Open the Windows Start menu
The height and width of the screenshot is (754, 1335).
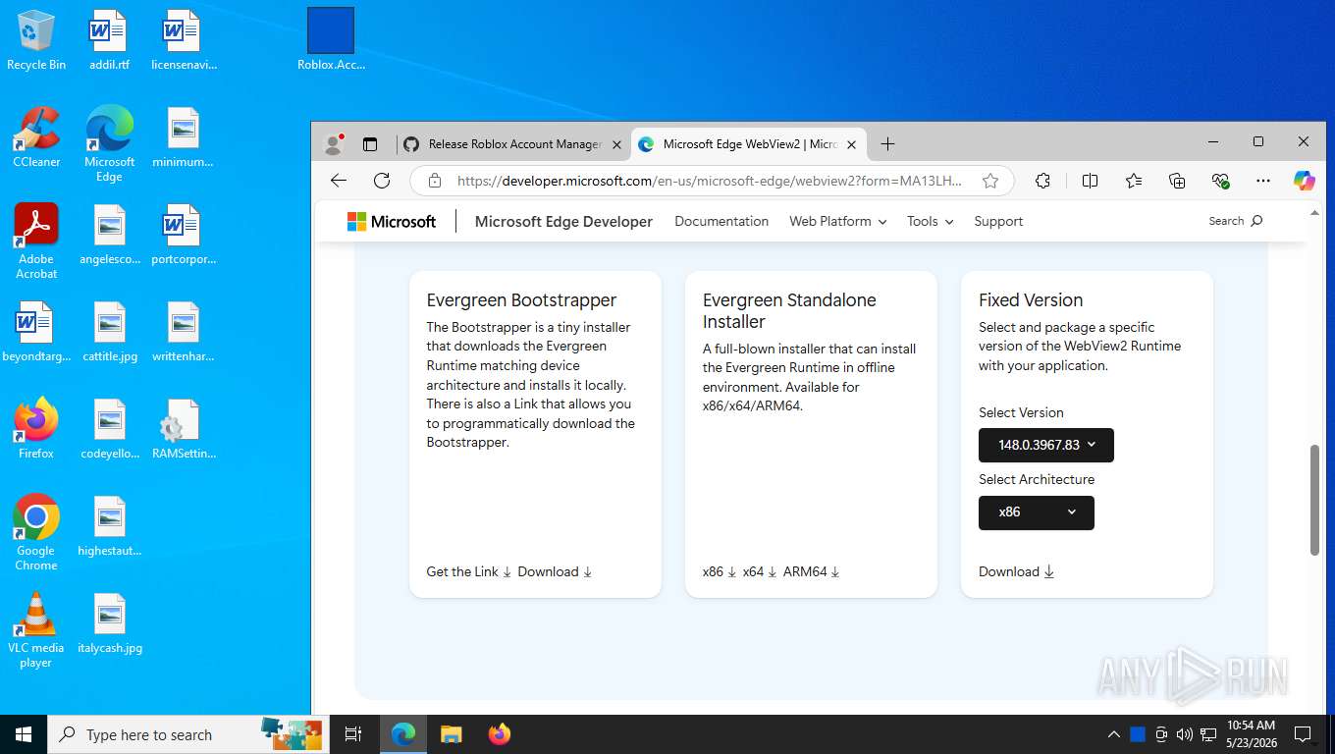click(x=24, y=734)
